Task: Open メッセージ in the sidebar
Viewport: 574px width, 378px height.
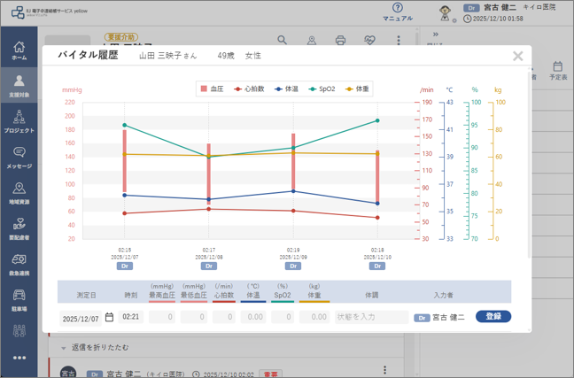Action: (19, 158)
